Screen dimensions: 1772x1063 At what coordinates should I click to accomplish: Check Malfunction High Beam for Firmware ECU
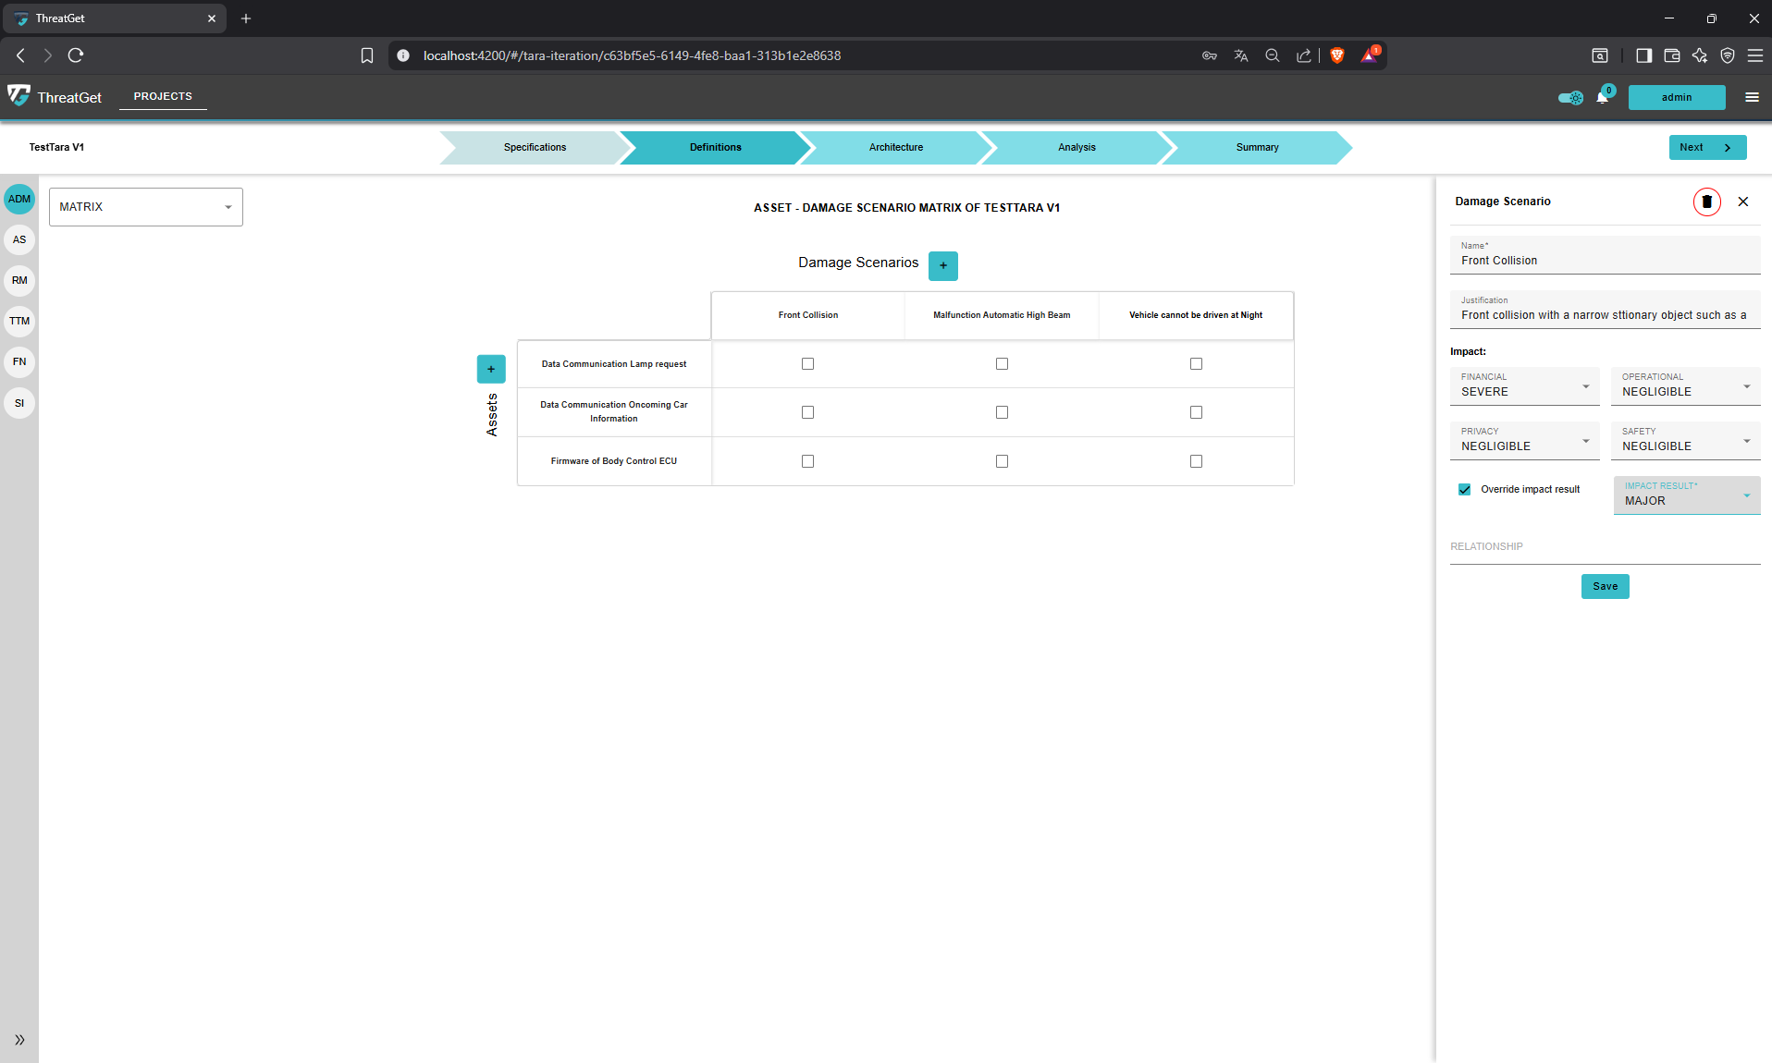click(x=1002, y=461)
